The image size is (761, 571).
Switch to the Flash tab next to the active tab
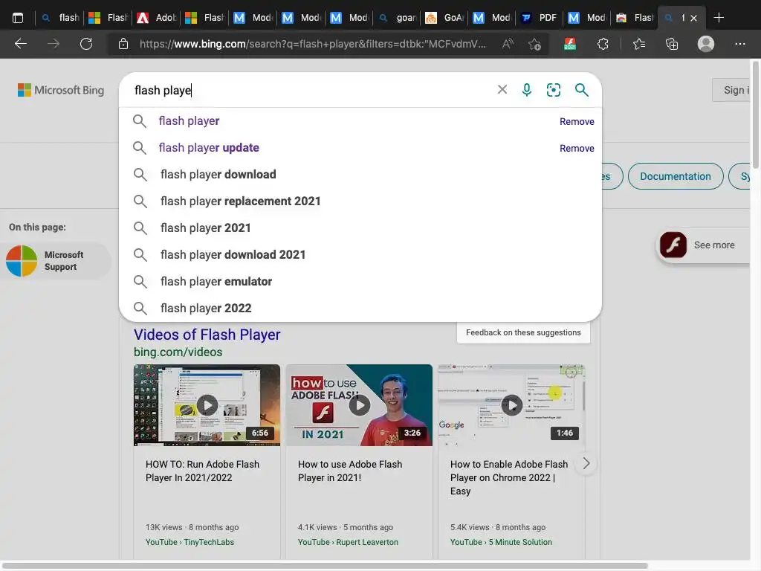click(635, 18)
